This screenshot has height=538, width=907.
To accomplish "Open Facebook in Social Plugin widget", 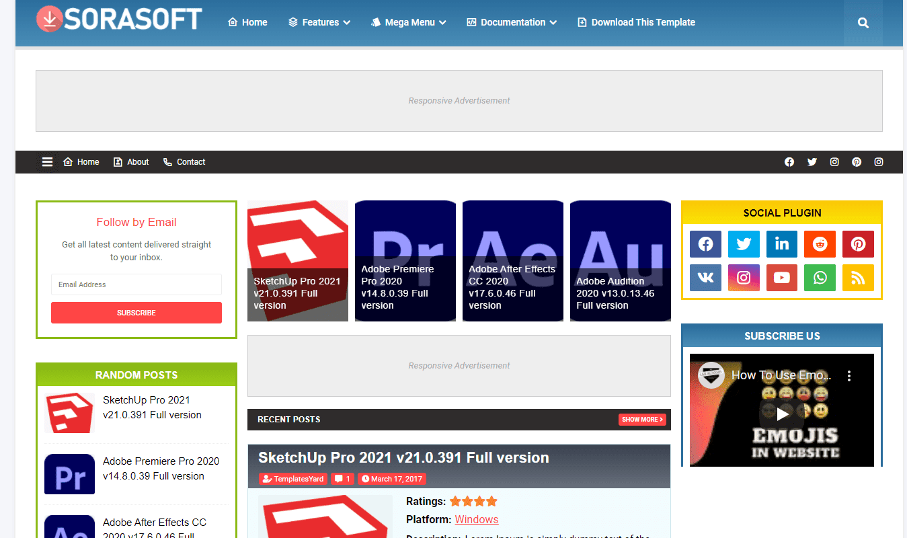I will 705,244.
